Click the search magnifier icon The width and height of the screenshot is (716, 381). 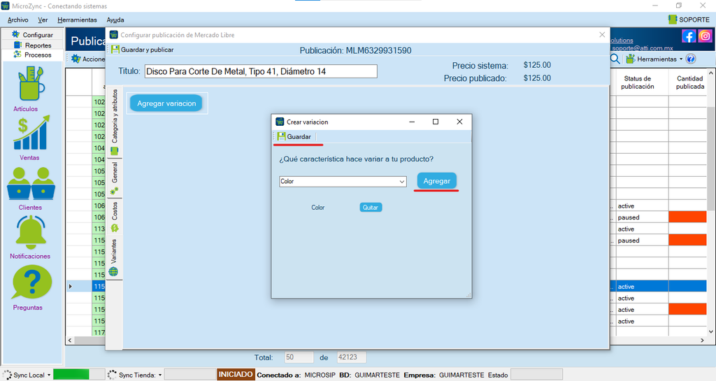tap(615, 59)
